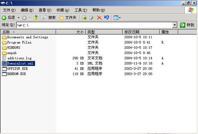Click the drive icon in title bar
The image size is (198, 134).
[x=3, y=3]
